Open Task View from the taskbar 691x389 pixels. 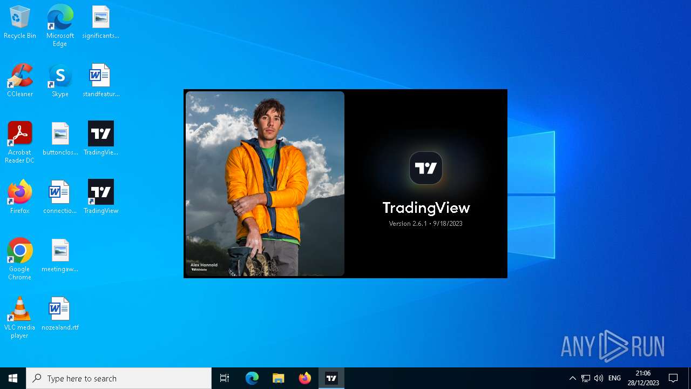pos(225,378)
